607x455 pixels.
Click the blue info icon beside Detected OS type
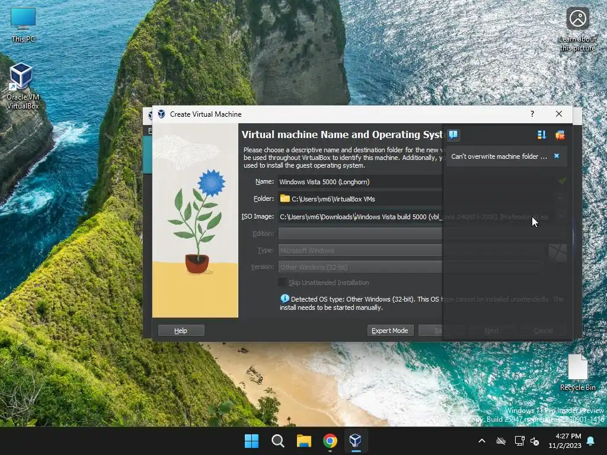tap(285, 299)
